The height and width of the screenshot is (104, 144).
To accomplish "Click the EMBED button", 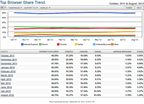I will pos(129,8).
